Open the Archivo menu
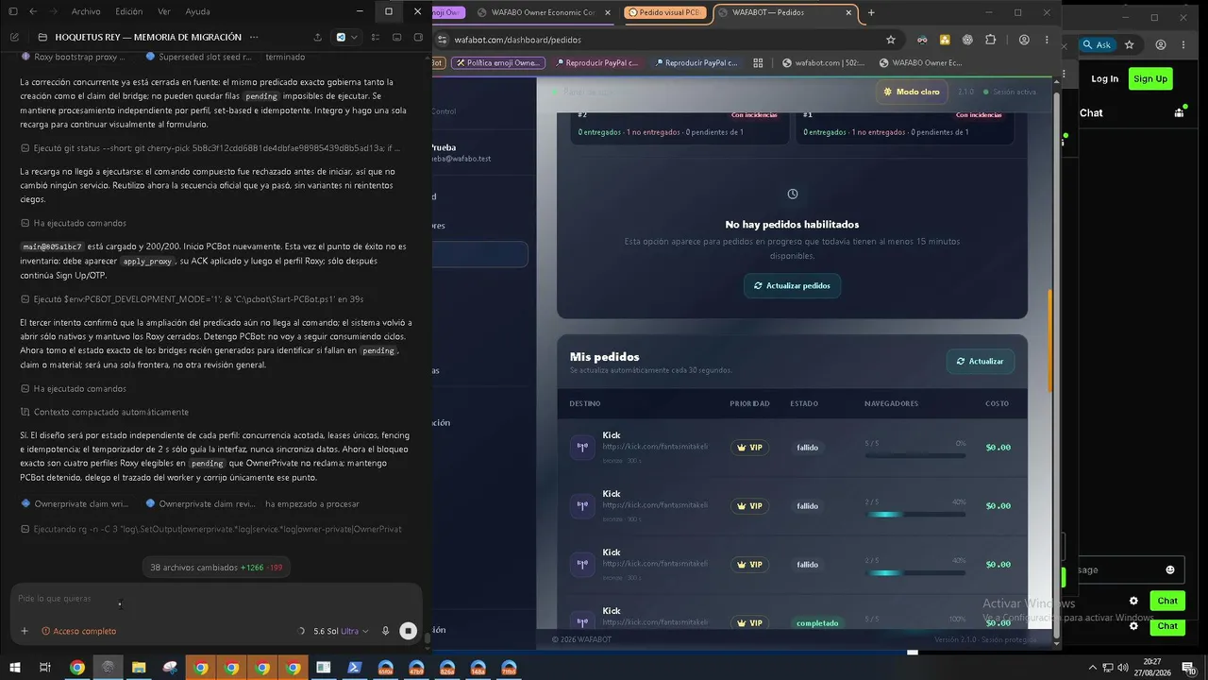The image size is (1208, 680). [x=86, y=11]
